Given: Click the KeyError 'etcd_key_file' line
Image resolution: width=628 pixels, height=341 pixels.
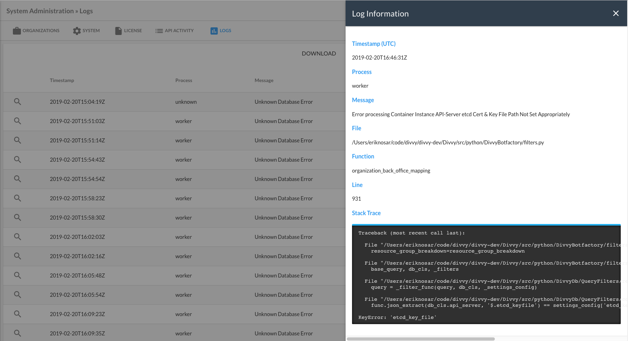Looking at the screenshot, I should pyautogui.click(x=397, y=317).
